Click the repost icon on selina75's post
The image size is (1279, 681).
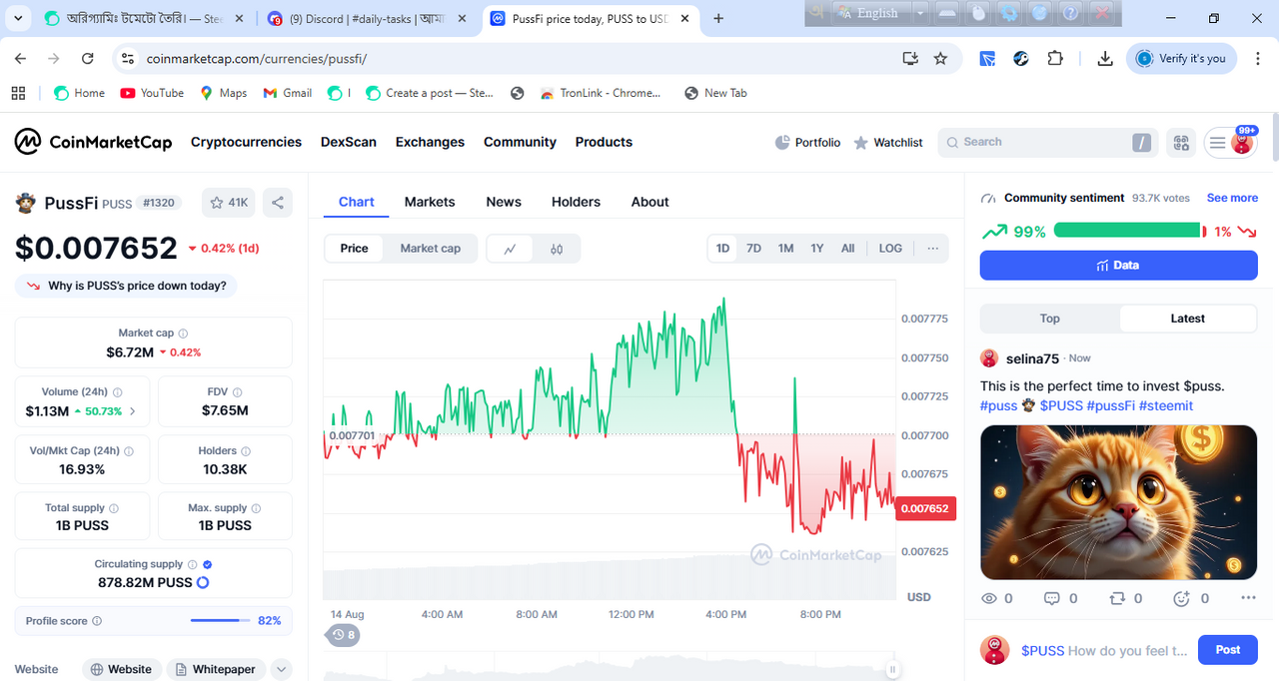coord(1117,598)
